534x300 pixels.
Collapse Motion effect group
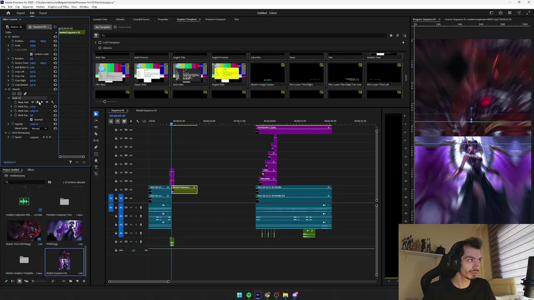[x=6, y=37]
